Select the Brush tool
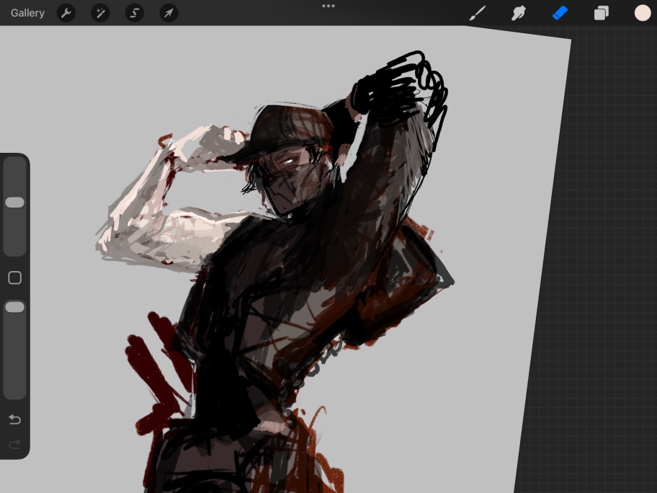Image resolution: width=657 pixels, height=493 pixels. [478, 13]
